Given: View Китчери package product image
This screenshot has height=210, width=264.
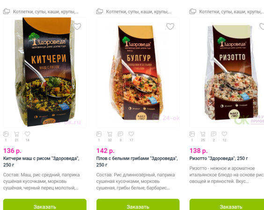Looking at the screenshot, I should (45, 72).
